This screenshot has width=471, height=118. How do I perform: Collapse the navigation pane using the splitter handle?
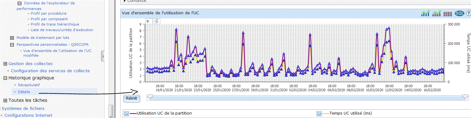click(x=103, y=56)
